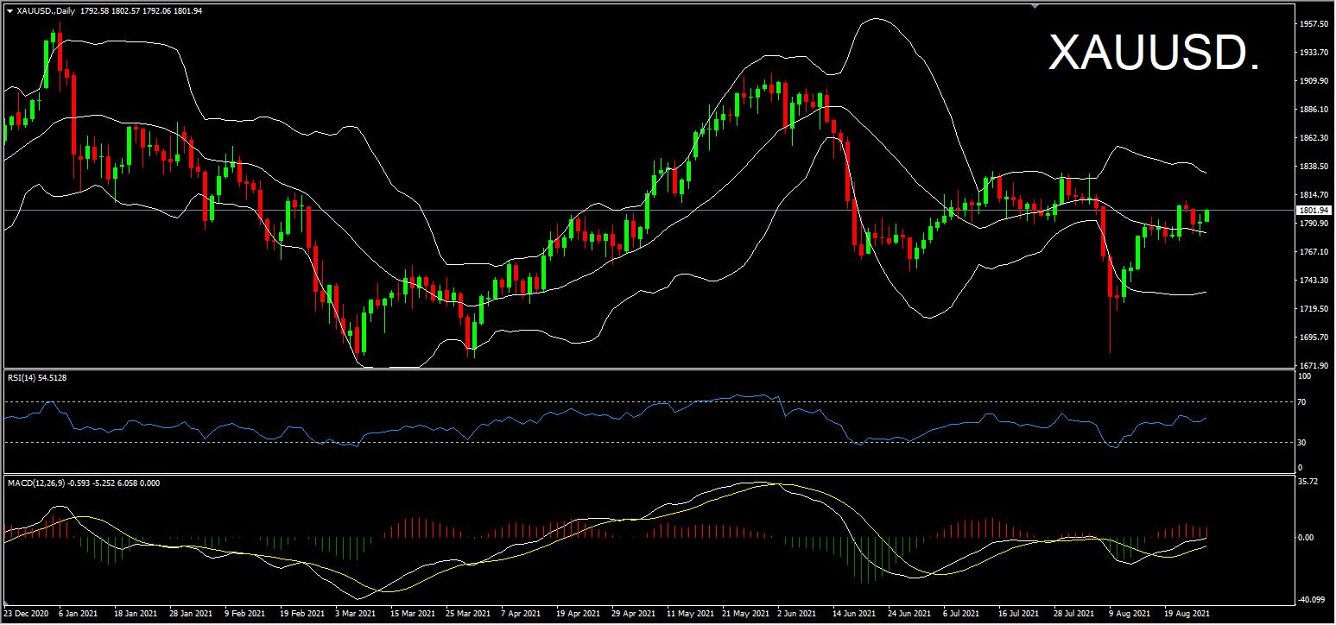
Task: Click the gray chart shift triangle marker
Action: pyautogui.click(x=1035, y=7)
